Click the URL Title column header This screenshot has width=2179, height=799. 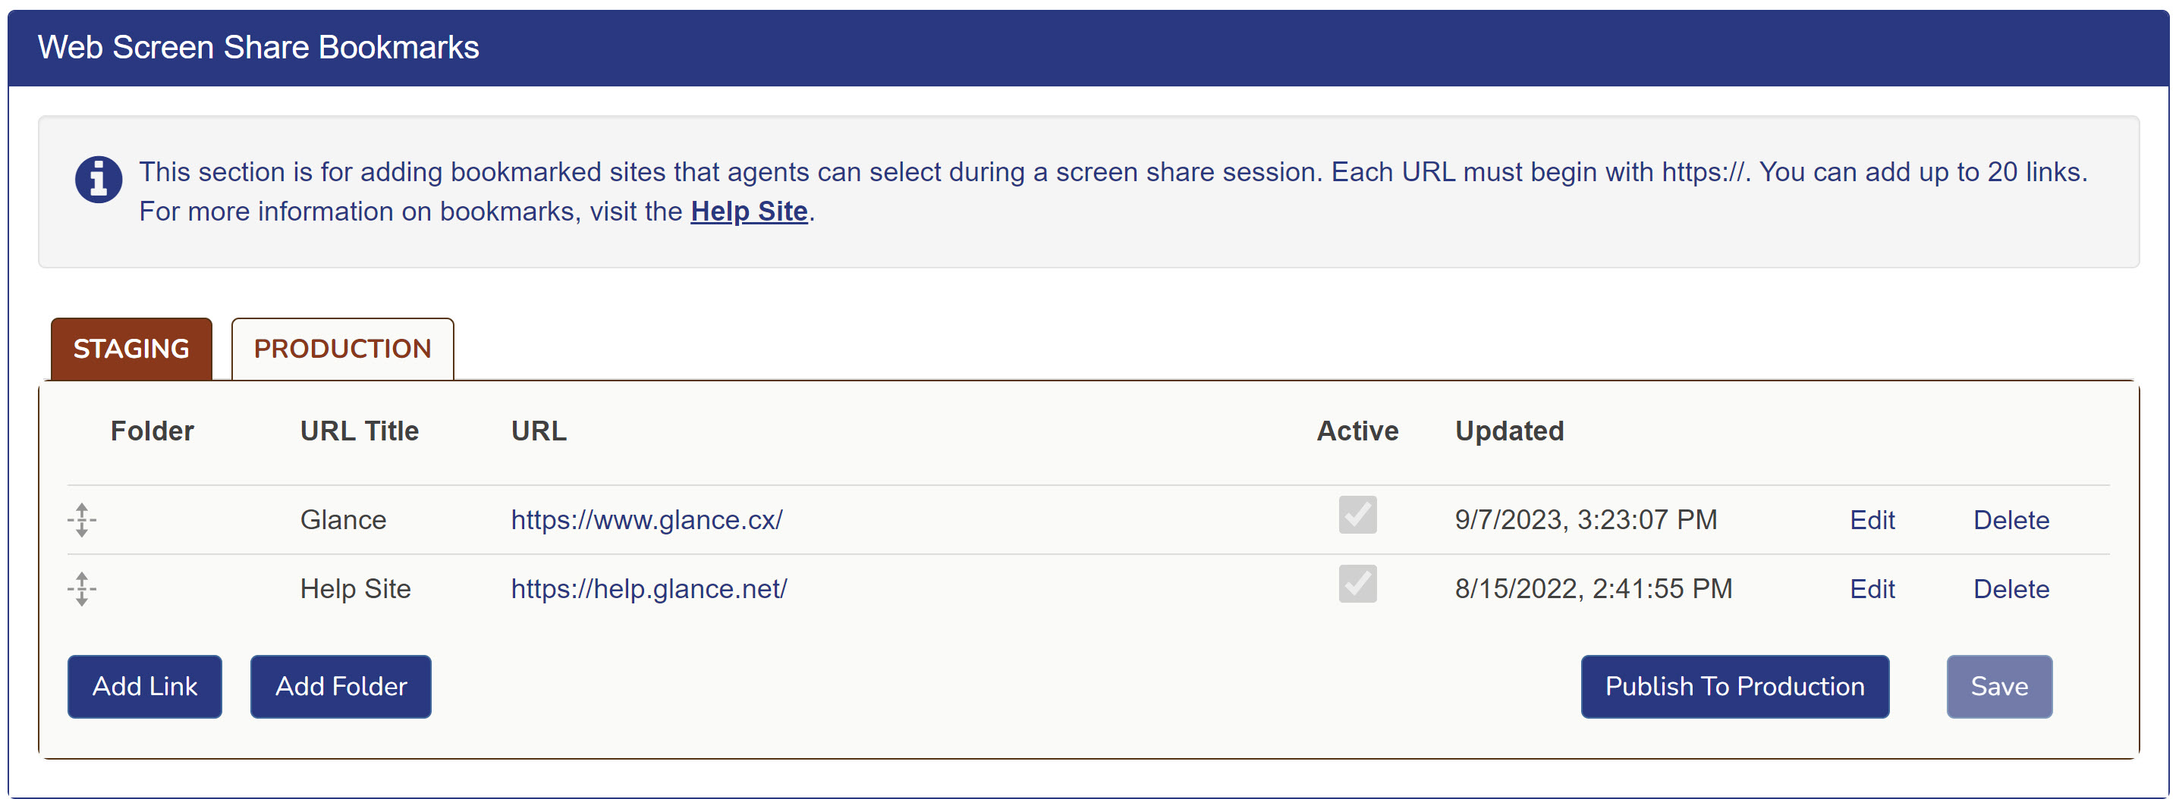[360, 431]
